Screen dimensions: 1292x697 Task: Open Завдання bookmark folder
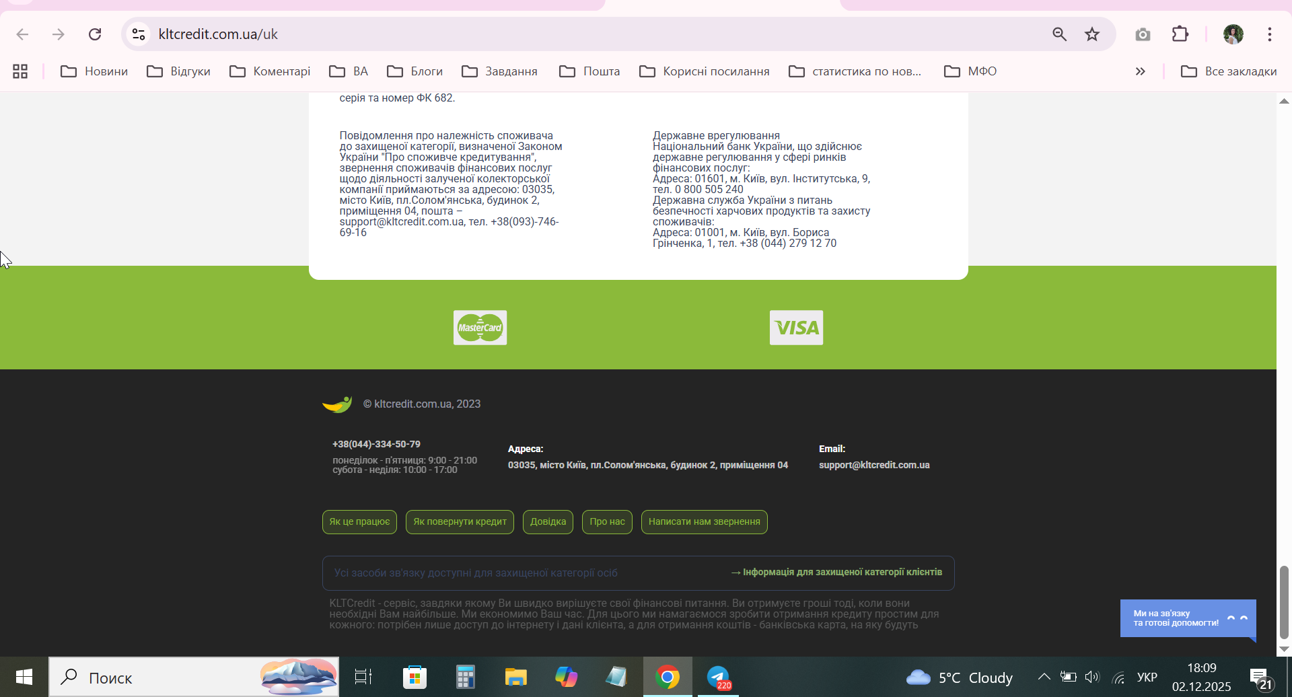tap(499, 71)
